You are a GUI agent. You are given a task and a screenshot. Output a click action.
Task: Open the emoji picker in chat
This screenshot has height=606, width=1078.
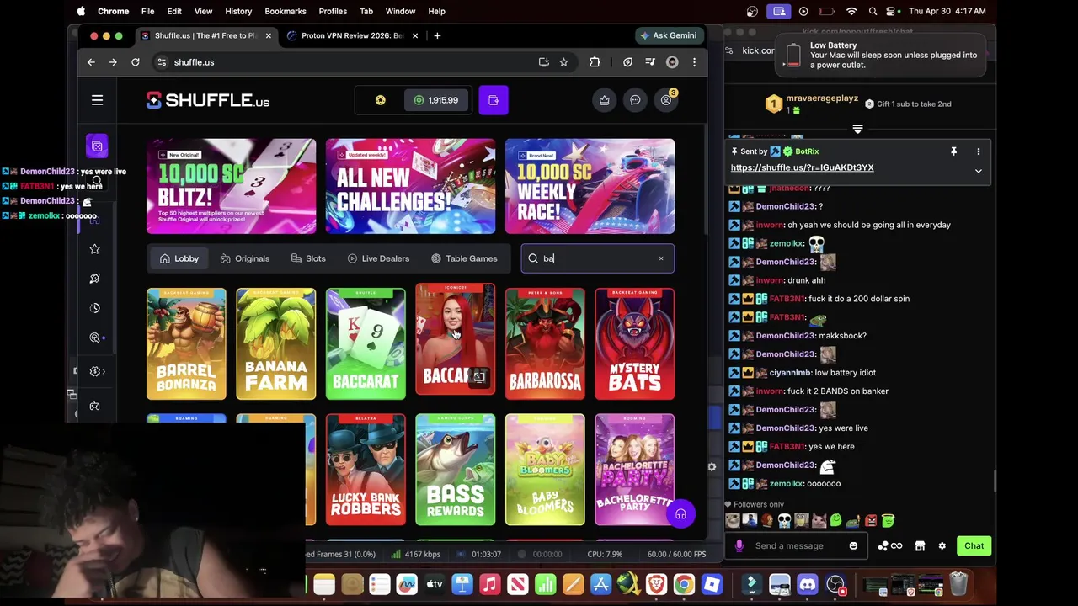point(853,545)
